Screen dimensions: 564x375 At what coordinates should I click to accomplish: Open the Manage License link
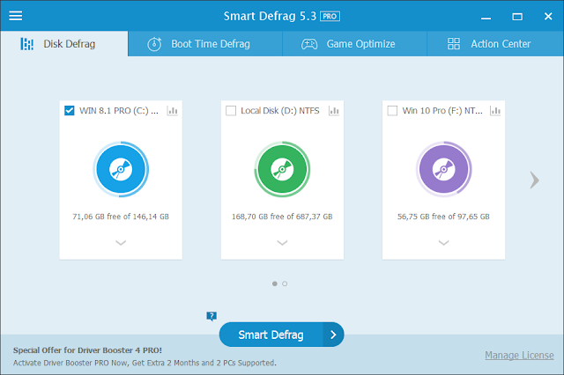point(519,356)
